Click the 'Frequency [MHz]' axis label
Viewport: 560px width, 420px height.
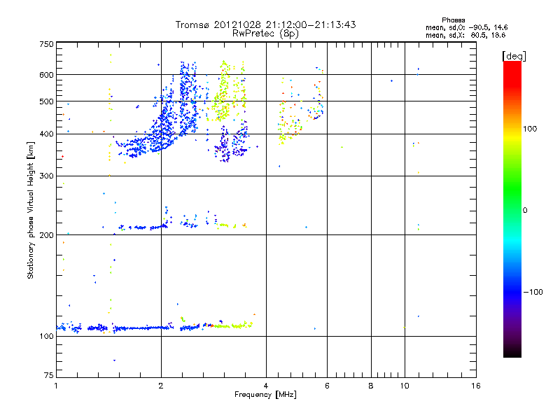[x=265, y=395]
